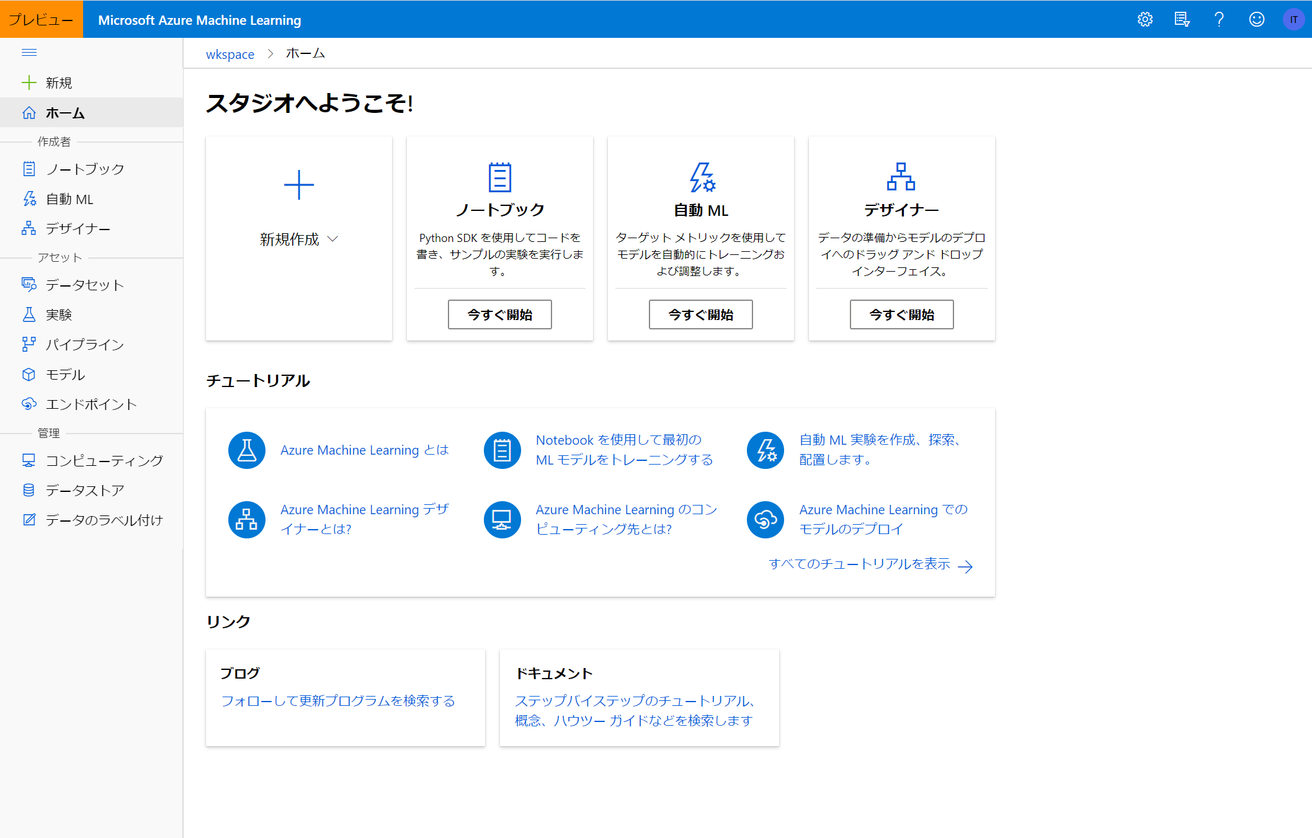Open モデル from sidebar
The height and width of the screenshot is (838, 1312).
(91, 374)
